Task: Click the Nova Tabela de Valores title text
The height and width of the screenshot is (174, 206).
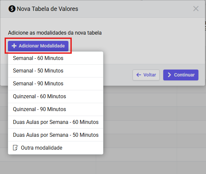Action: (47, 9)
